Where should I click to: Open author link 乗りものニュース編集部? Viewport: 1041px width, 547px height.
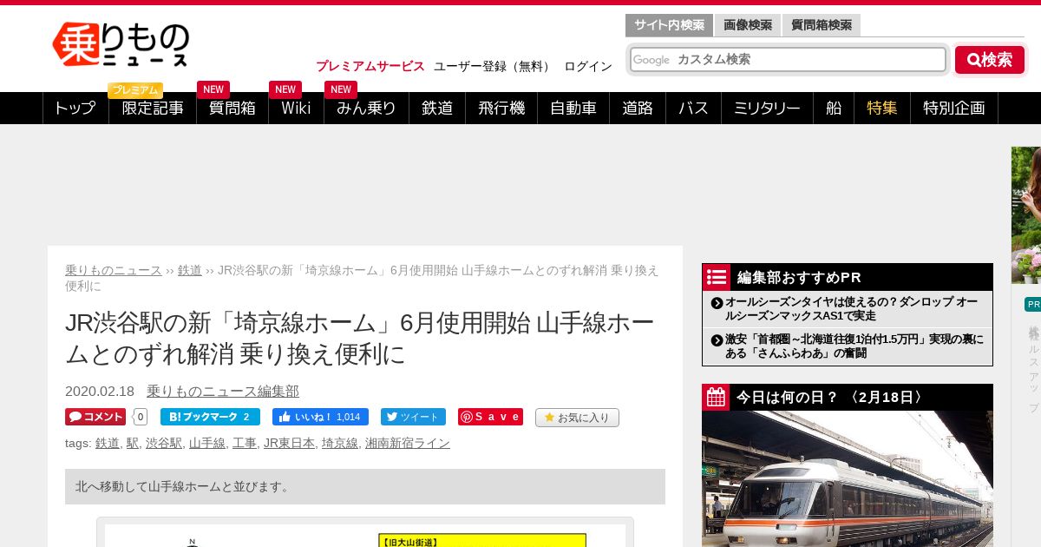point(223,391)
